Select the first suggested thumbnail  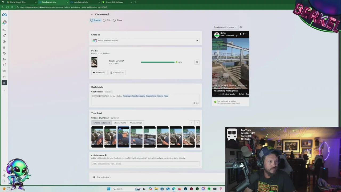click(97, 137)
